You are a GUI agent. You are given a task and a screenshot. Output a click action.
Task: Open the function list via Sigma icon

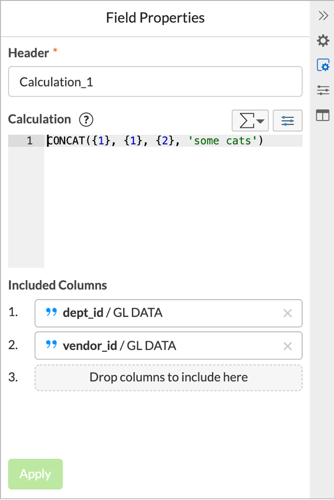(246, 120)
